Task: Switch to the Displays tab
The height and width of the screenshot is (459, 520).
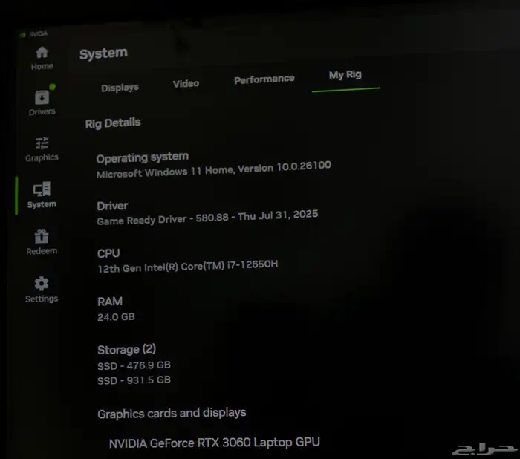Action: pos(120,88)
